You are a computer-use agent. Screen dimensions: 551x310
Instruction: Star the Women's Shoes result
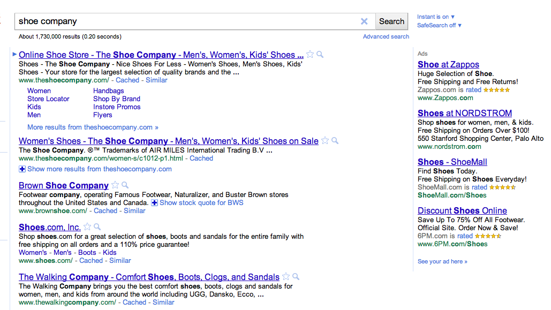coord(325,141)
